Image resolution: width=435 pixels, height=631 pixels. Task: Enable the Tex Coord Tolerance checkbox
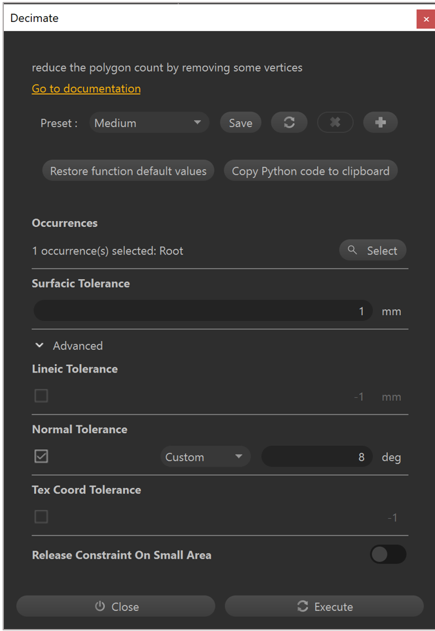[x=41, y=517]
